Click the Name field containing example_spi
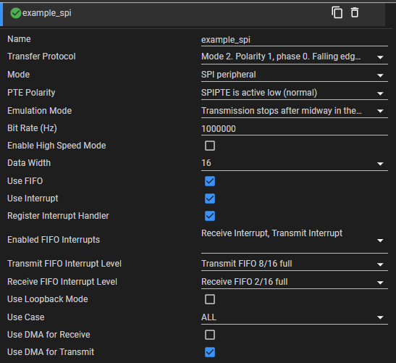The image size is (396, 363). tap(295, 40)
